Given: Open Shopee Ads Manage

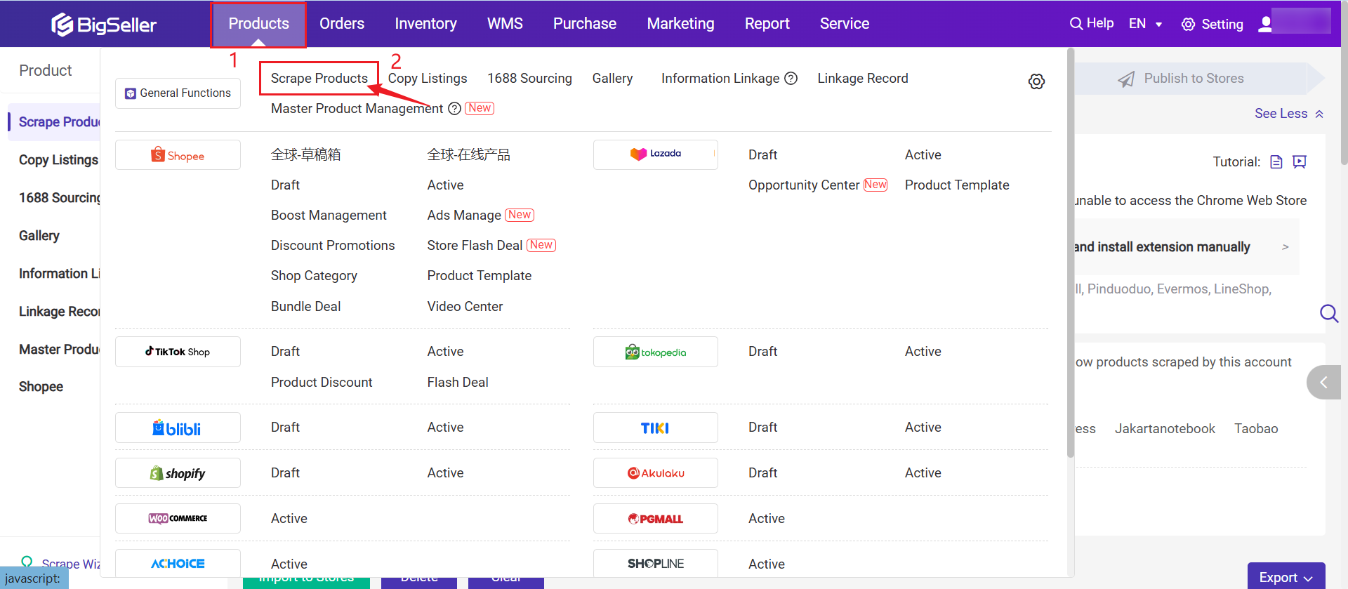Looking at the screenshot, I should 464,216.
